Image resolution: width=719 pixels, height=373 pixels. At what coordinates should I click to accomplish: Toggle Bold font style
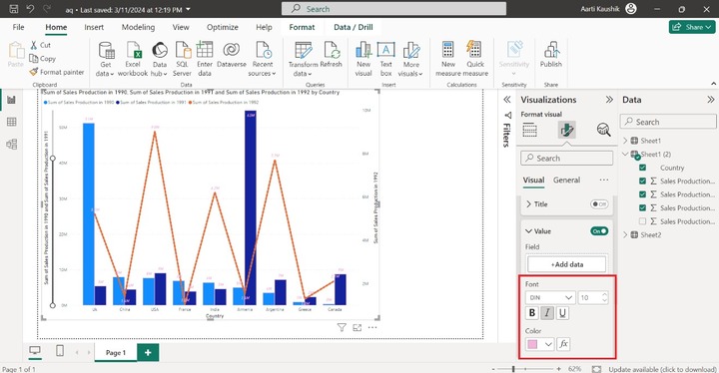532,313
